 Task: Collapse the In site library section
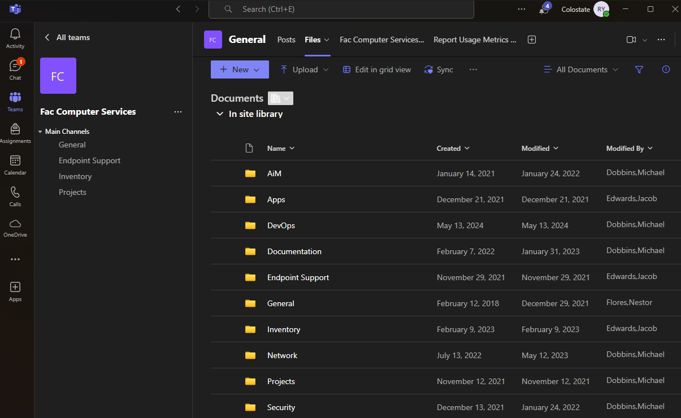220,114
